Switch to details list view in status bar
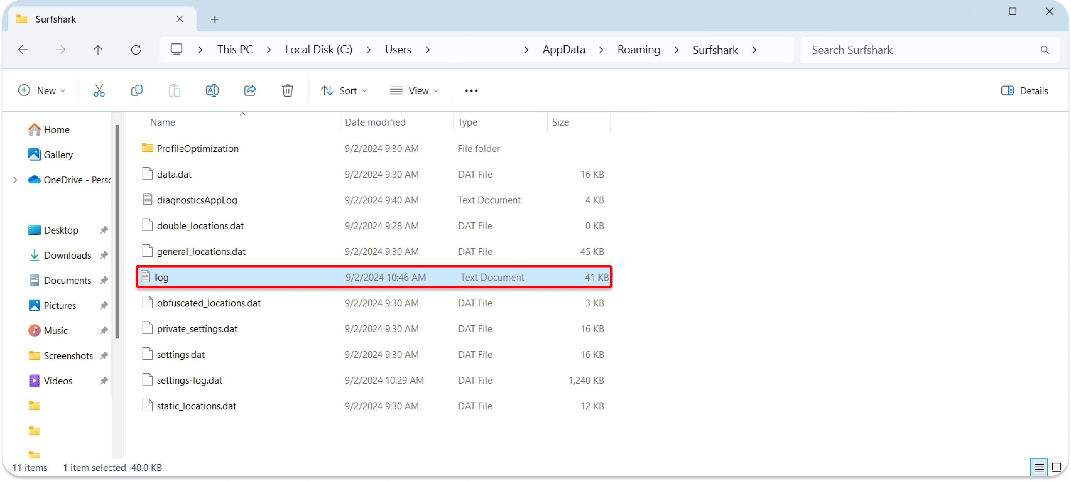 1039,467
